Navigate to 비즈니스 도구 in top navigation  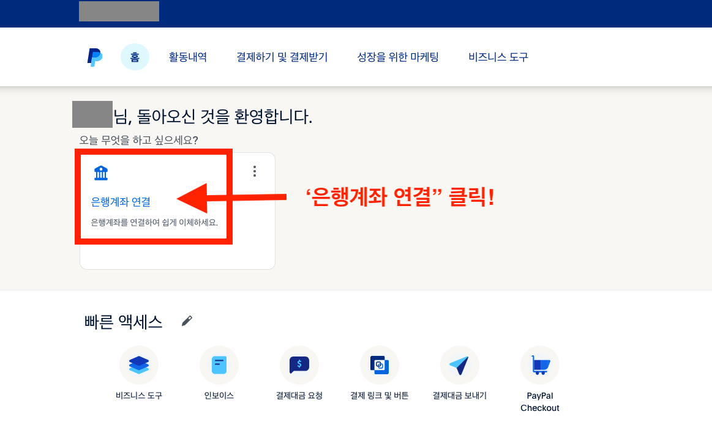(x=497, y=56)
